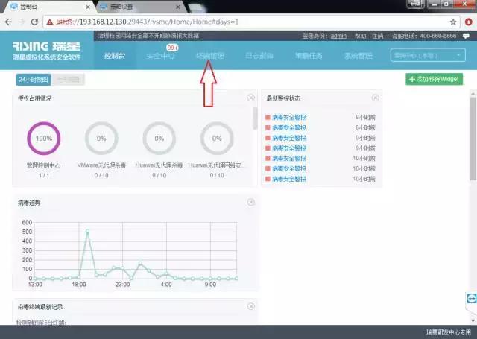Click the 100% 管理控制中心 license ring
This screenshot has width=477, height=339.
[44, 139]
